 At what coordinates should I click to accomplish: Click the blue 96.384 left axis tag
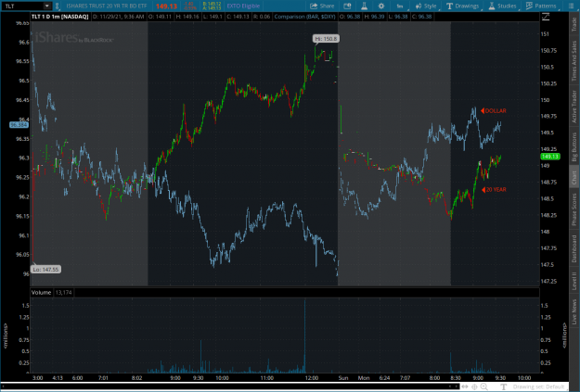(19, 125)
